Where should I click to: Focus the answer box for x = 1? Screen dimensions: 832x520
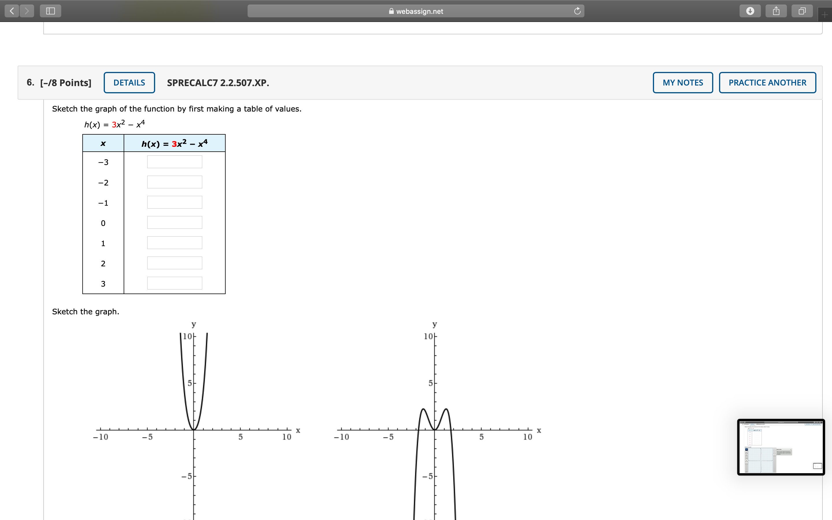[175, 243]
